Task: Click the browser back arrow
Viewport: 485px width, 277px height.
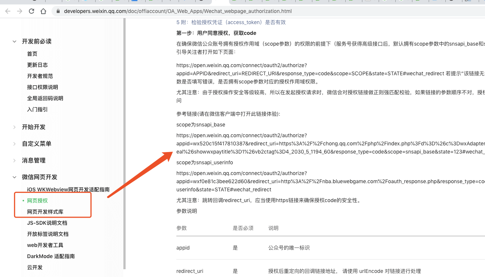Action: click(x=8, y=11)
